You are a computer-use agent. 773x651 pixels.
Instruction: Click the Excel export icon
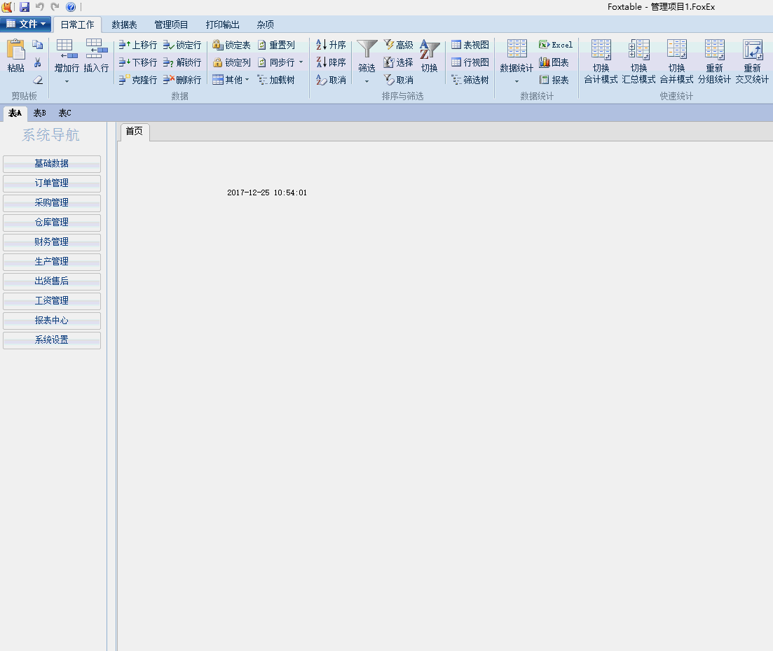point(545,45)
